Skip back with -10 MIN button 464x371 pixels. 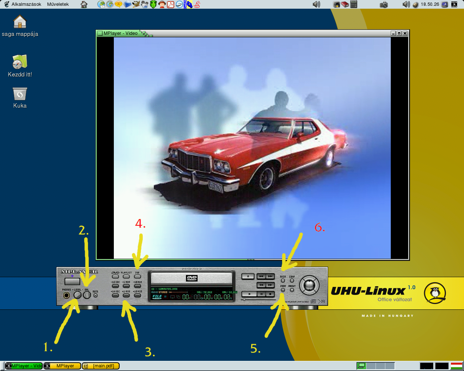pyautogui.click(x=137, y=286)
